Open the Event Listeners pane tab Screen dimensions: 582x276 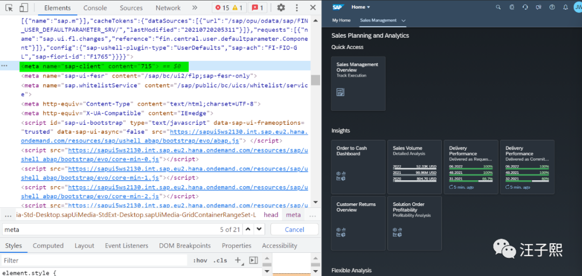coord(127,246)
